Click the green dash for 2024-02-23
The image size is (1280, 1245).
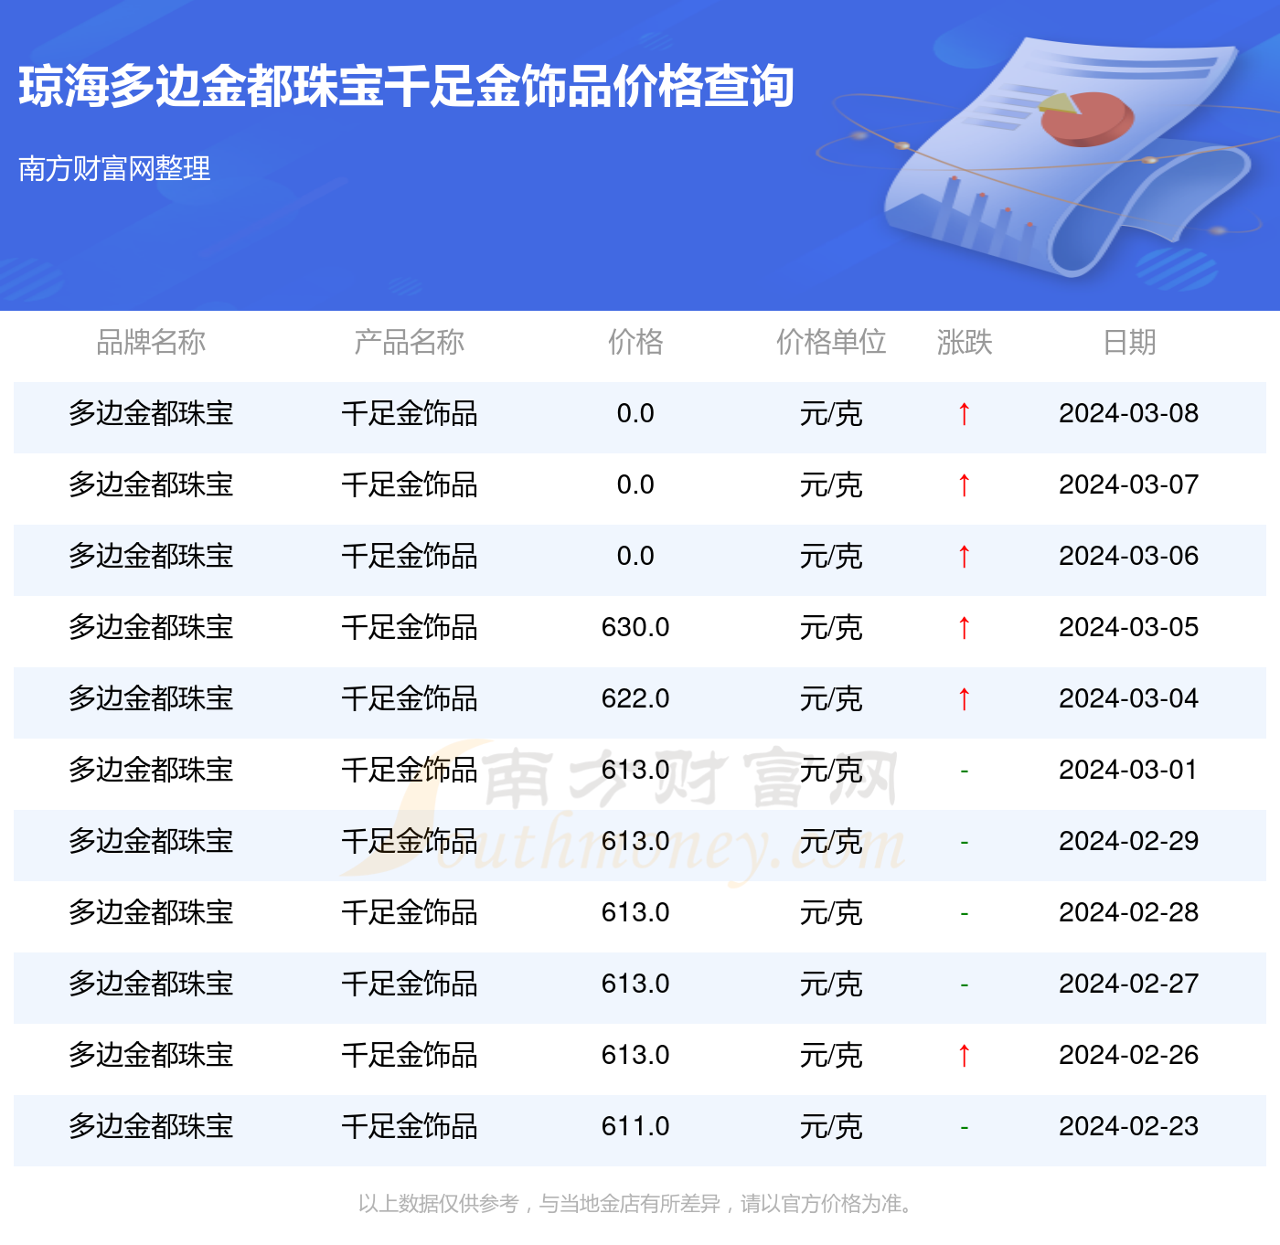965,1128
